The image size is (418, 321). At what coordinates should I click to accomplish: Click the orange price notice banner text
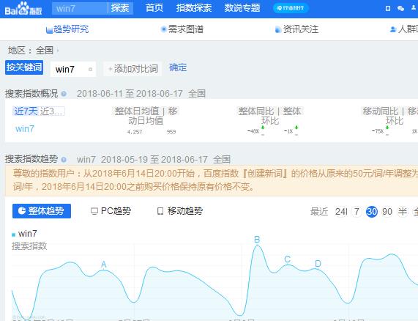click(215, 180)
